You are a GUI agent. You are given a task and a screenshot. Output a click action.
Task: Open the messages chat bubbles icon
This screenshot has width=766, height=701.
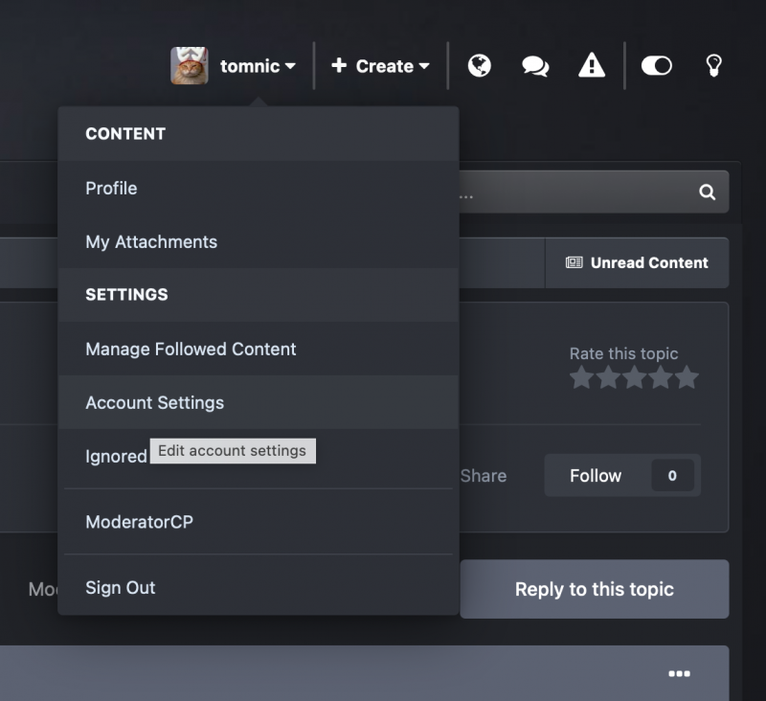point(535,66)
